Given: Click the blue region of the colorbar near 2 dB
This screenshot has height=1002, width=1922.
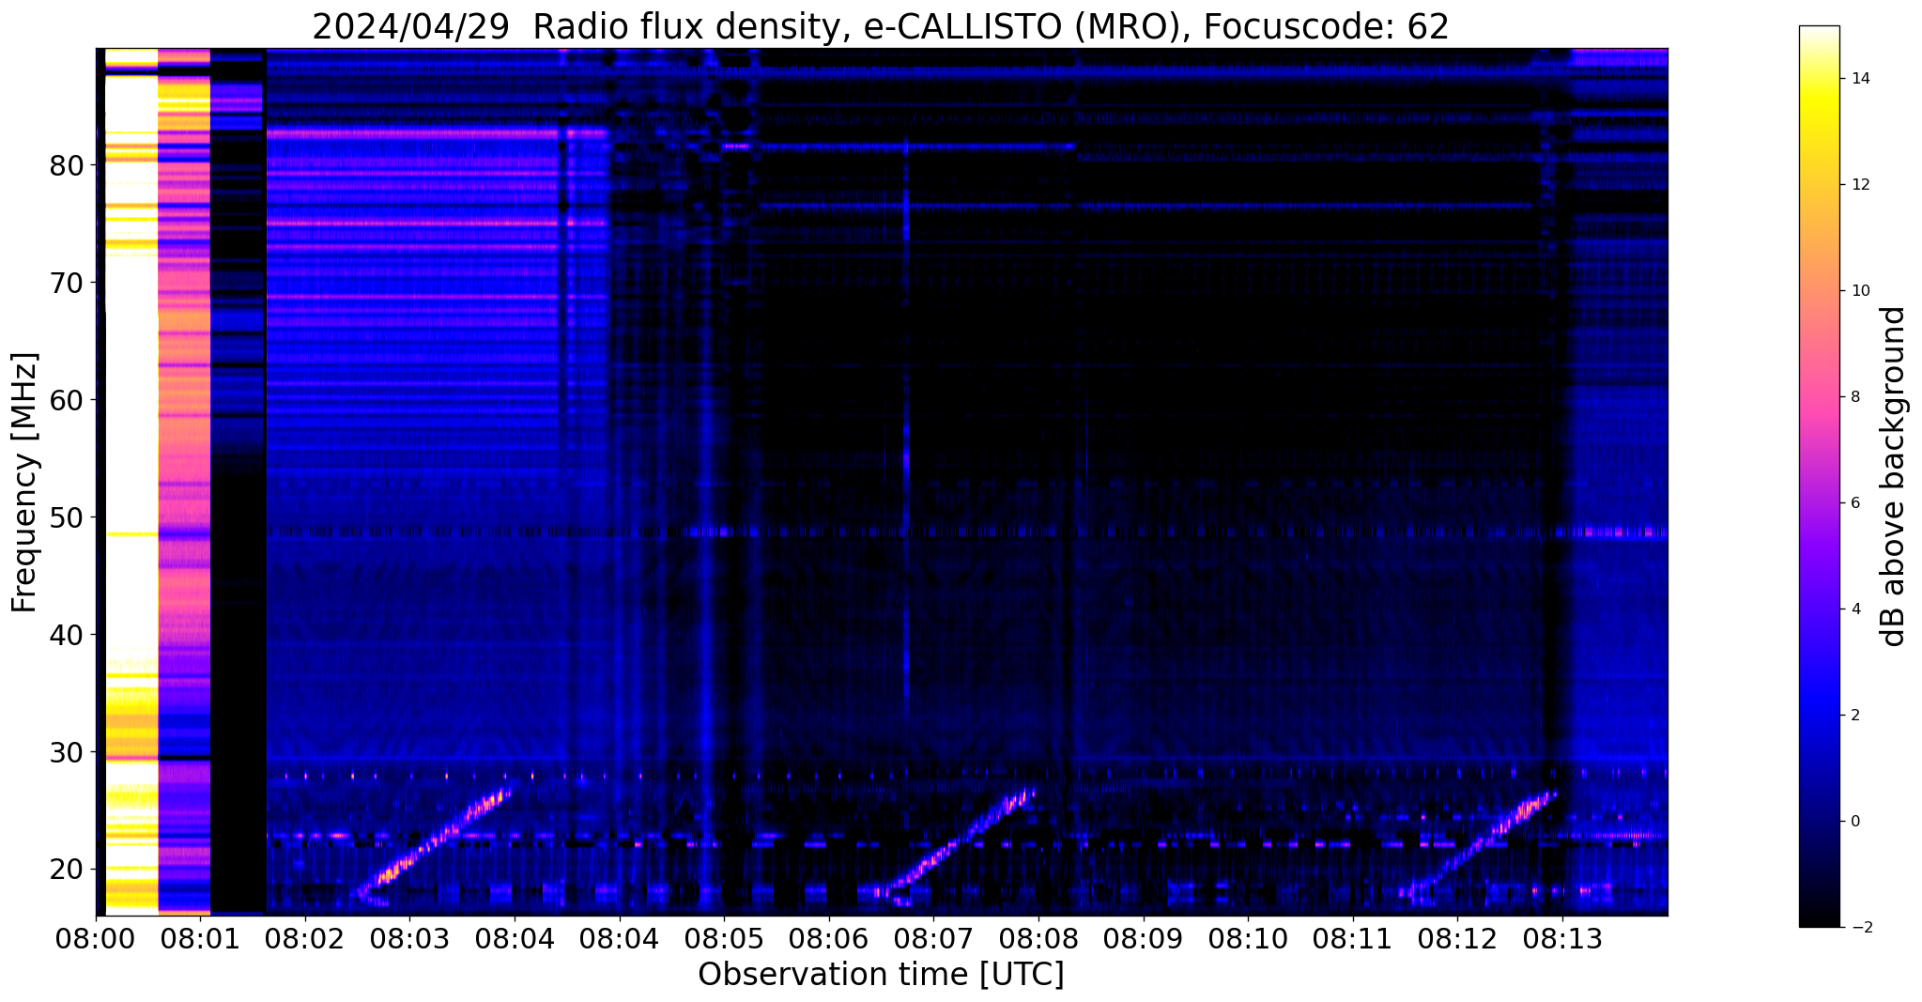Looking at the screenshot, I should point(1819,716).
